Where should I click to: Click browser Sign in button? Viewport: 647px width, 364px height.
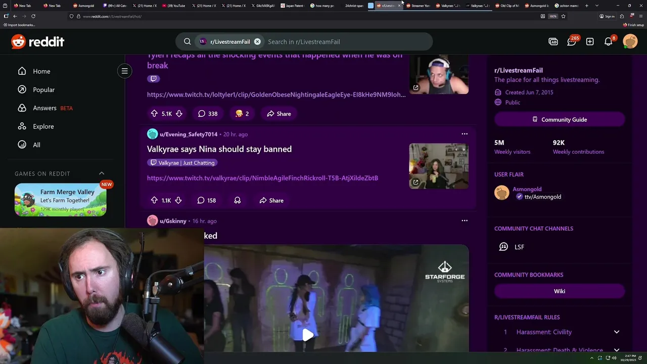pos(607,16)
